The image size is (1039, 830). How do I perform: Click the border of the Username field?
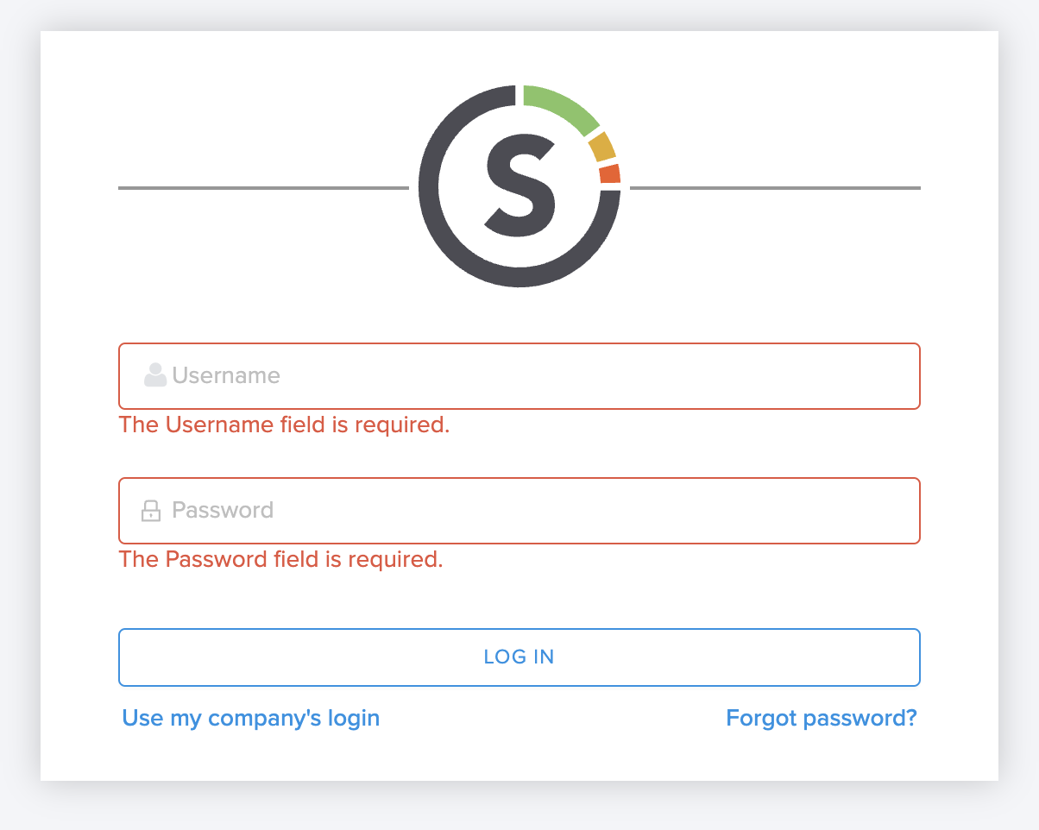518,345
